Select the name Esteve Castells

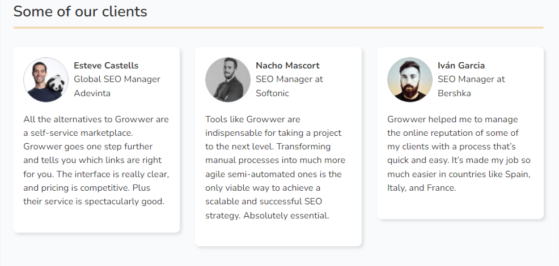pyautogui.click(x=106, y=66)
